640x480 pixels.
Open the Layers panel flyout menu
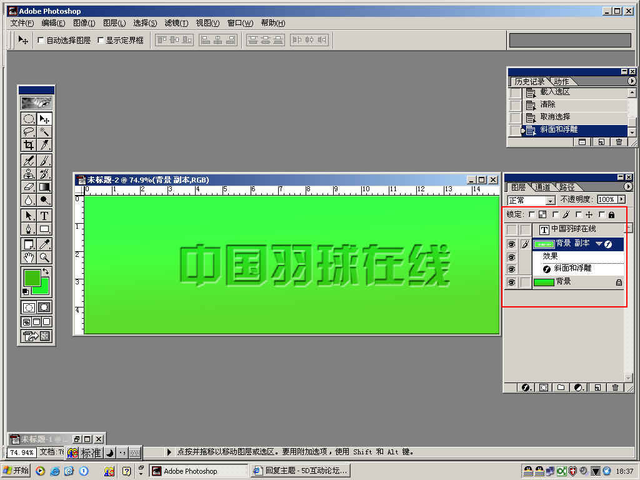[x=628, y=186]
